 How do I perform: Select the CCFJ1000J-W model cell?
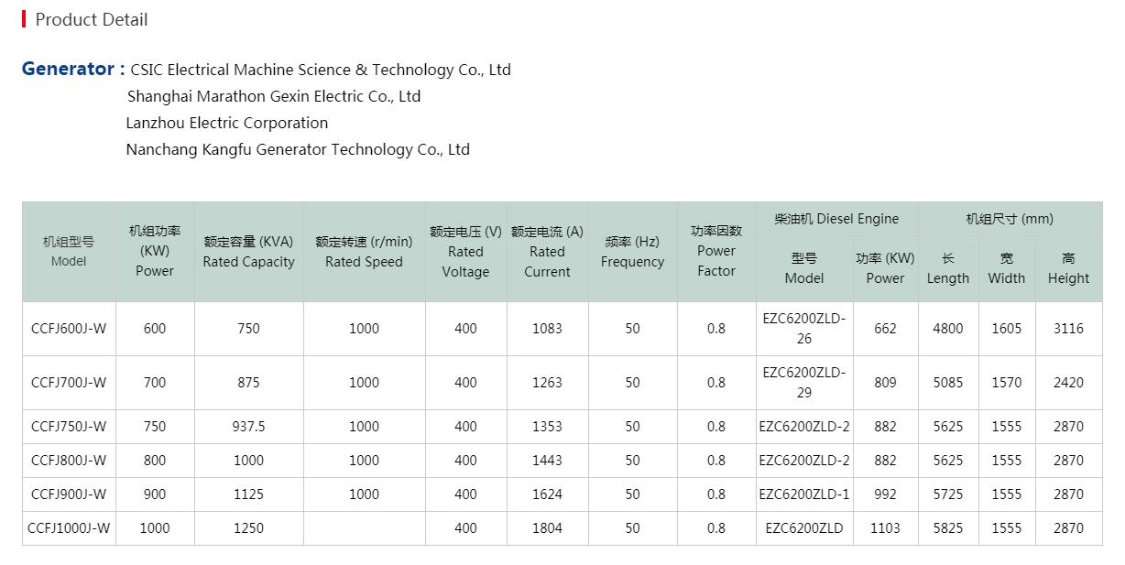click(69, 528)
